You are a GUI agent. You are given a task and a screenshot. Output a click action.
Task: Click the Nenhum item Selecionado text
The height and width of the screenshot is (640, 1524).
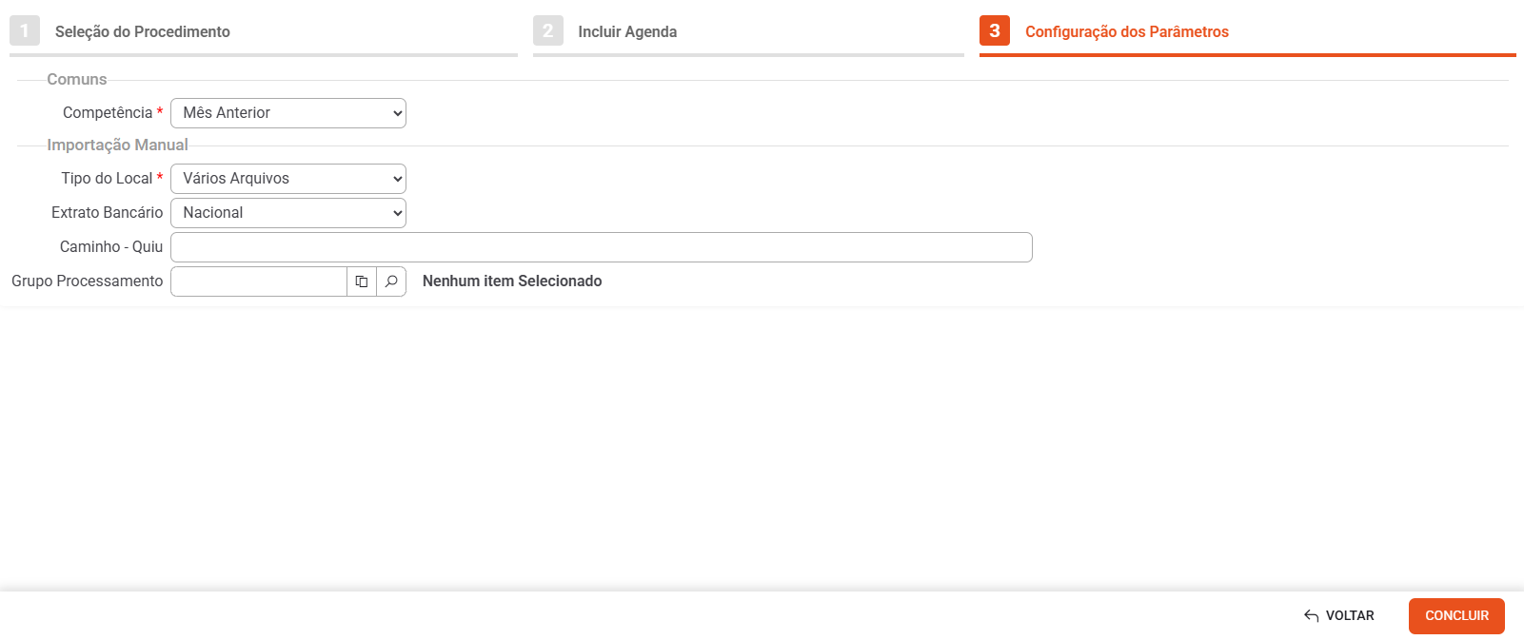point(512,281)
